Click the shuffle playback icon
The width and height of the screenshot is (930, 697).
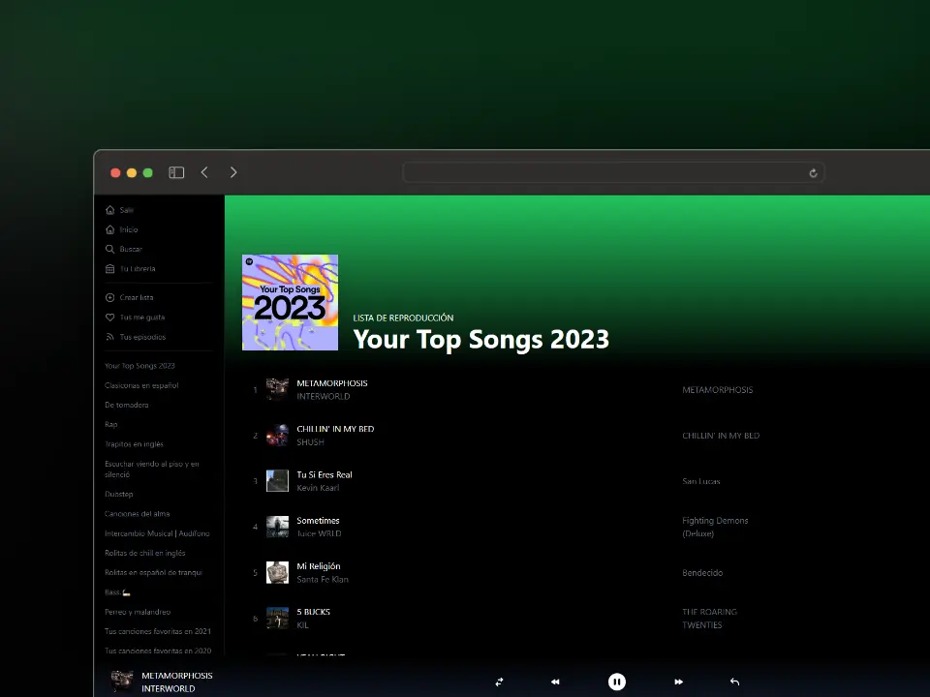click(499, 682)
